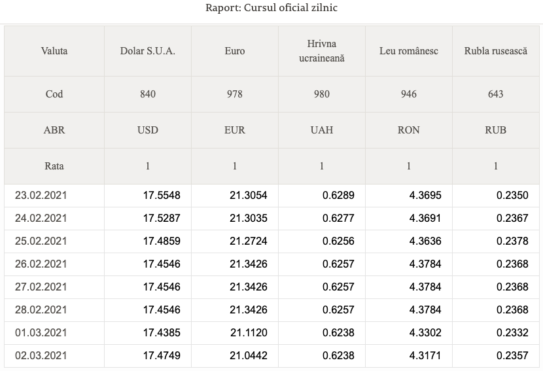Click the 26.02.2021 date cell
The width and height of the screenshot is (543, 371).
(54, 264)
